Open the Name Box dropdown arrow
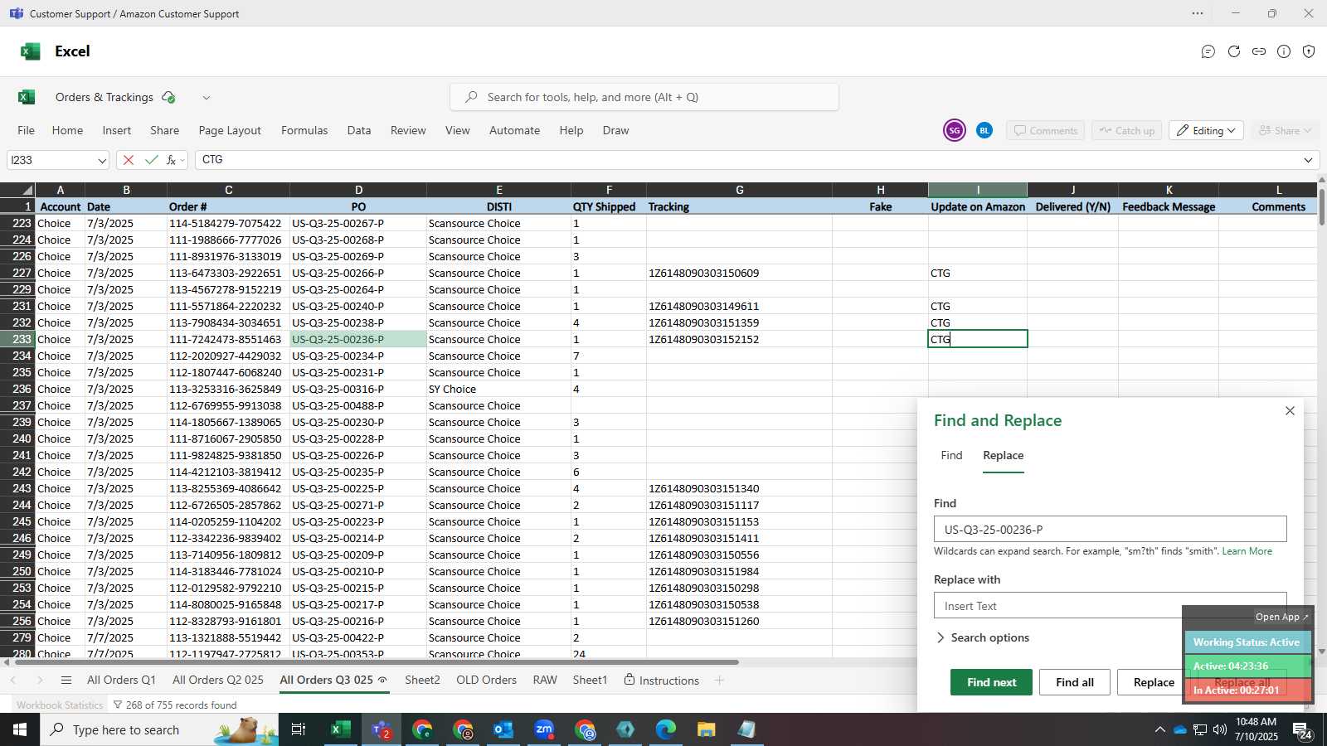Viewport: 1327px width, 746px height. tap(102, 160)
